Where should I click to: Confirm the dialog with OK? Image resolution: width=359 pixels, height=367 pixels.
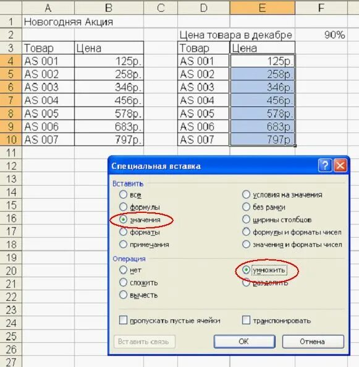244,342
